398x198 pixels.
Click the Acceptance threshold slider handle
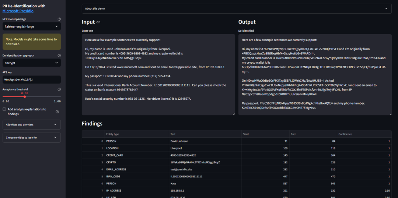point(25,97)
